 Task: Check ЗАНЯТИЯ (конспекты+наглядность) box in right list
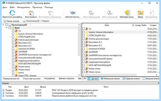83,55
